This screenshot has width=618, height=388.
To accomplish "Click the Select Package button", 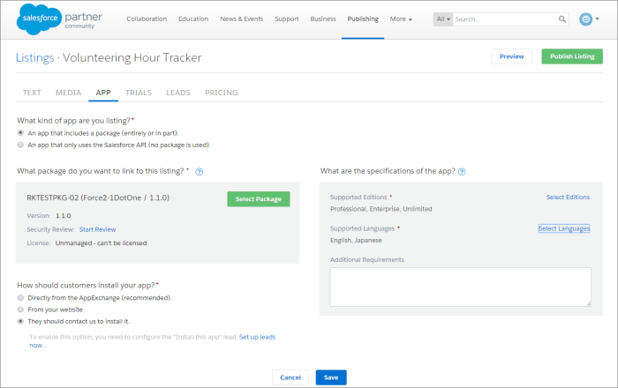I will pos(259,199).
